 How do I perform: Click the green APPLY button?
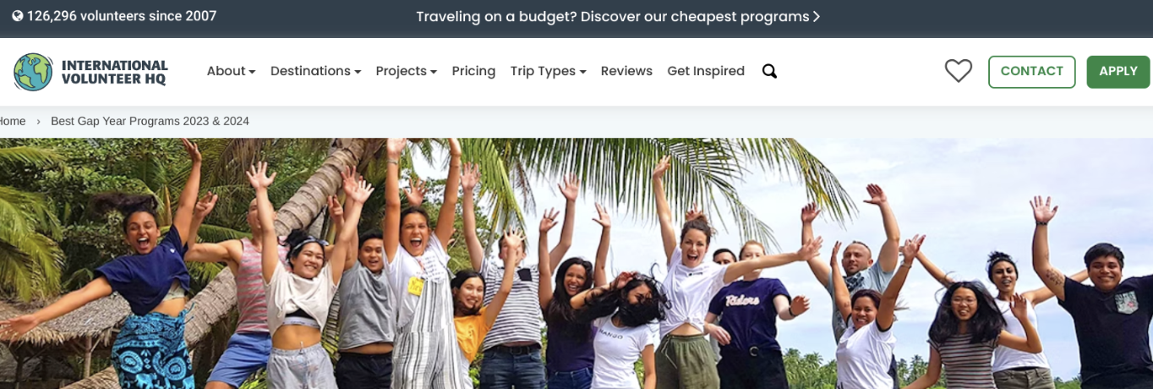click(x=1118, y=72)
